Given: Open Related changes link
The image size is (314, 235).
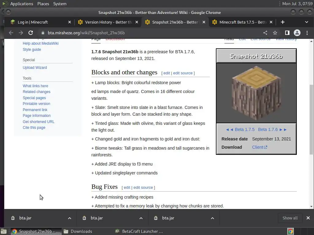Looking at the screenshot, I should point(36,92).
